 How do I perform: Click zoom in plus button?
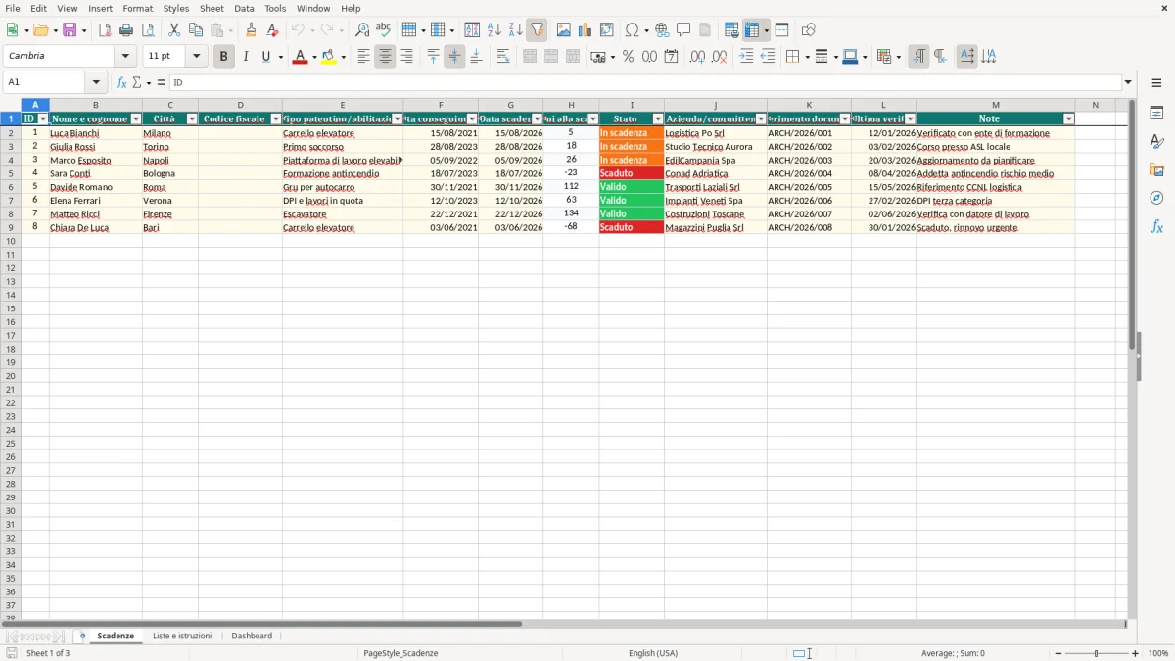pyautogui.click(x=1136, y=653)
